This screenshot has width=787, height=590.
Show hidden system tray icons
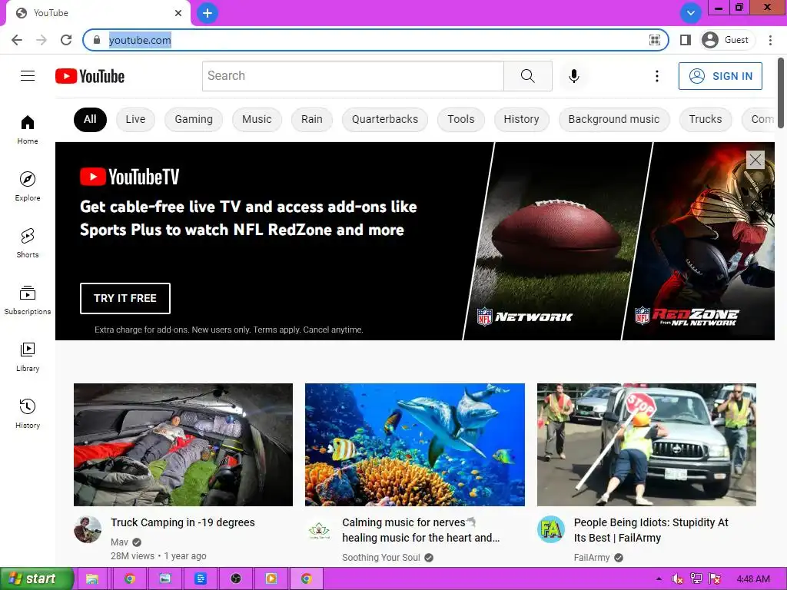(x=659, y=578)
